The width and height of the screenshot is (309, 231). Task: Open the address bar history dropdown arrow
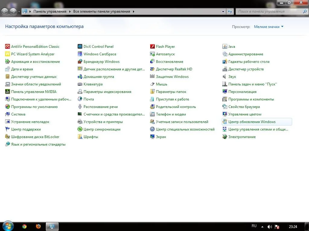tap(223, 11)
